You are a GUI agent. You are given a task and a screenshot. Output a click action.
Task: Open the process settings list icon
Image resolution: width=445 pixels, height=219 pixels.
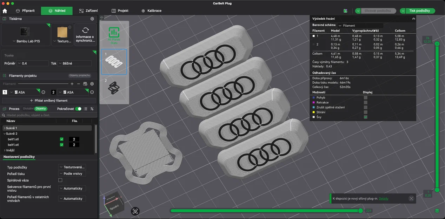(x=86, y=109)
